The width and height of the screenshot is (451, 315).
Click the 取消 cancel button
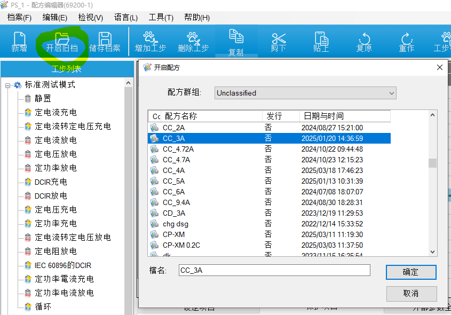point(412,294)
